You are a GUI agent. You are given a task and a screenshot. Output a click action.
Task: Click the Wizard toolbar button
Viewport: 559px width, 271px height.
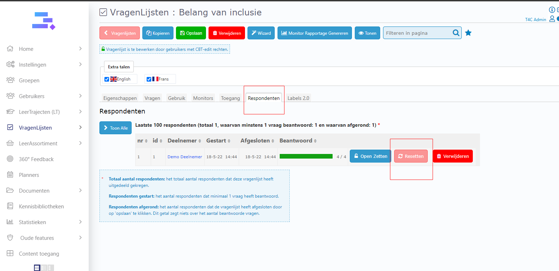[261, 33]
